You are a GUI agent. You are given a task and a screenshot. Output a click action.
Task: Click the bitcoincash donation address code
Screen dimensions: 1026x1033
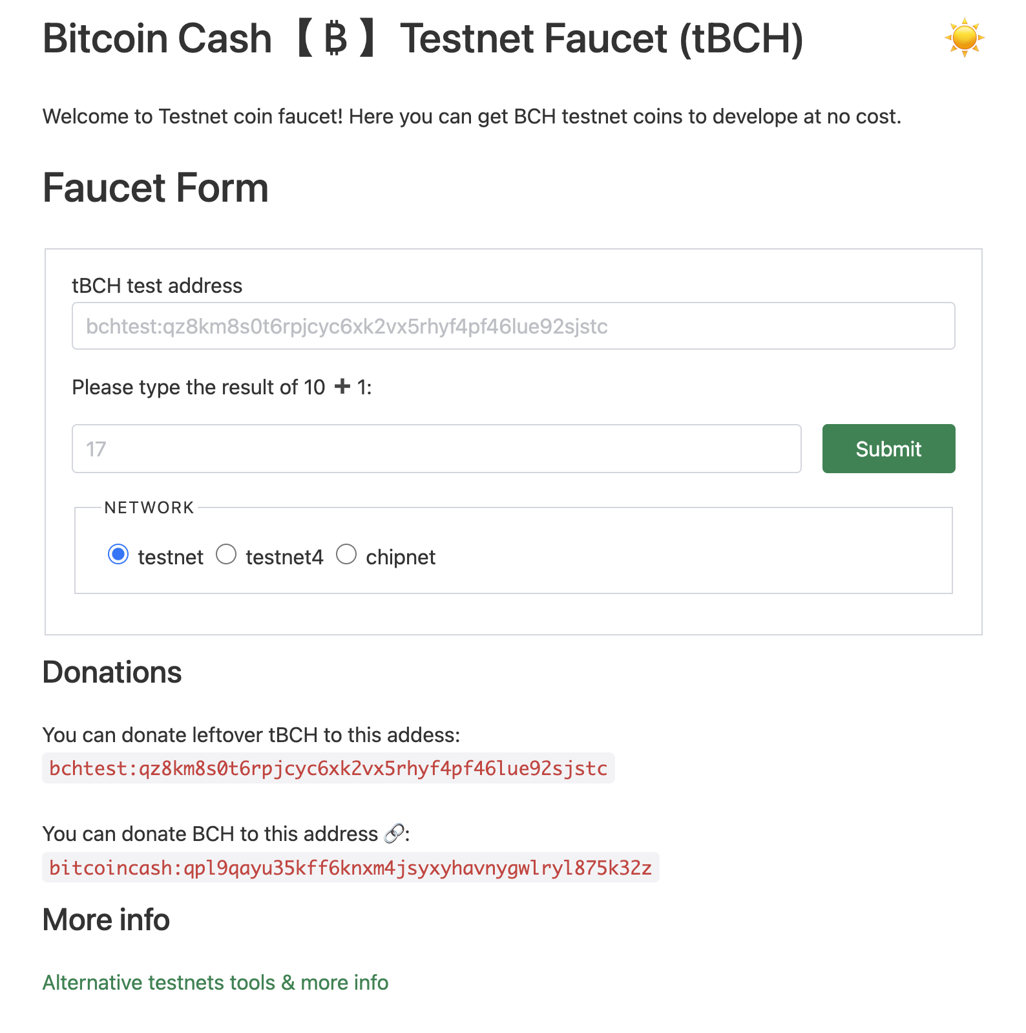click(x=350, y=868)
